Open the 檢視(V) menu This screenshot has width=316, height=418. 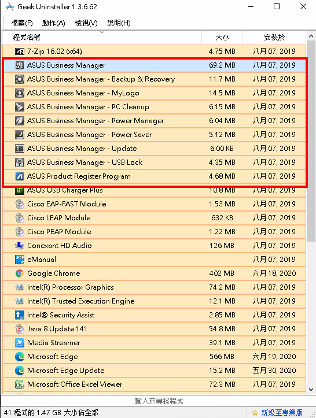pos(86,23)
